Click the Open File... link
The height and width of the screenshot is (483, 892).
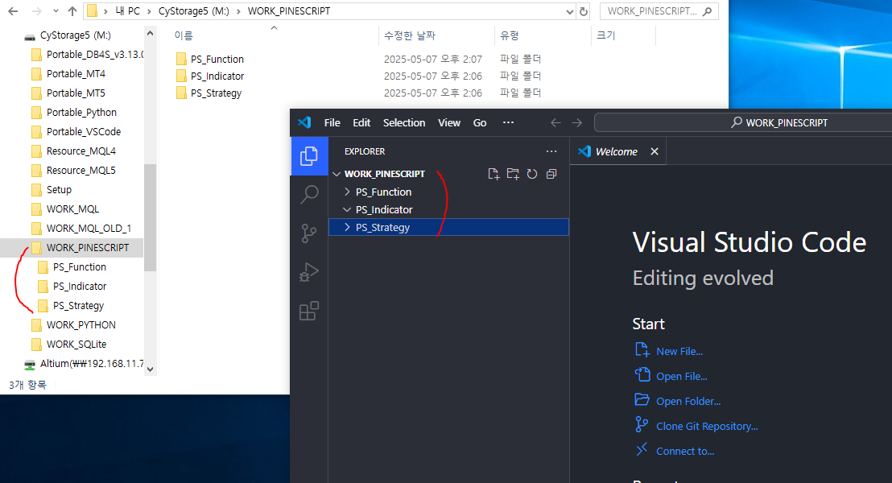[x=682, y=377]
